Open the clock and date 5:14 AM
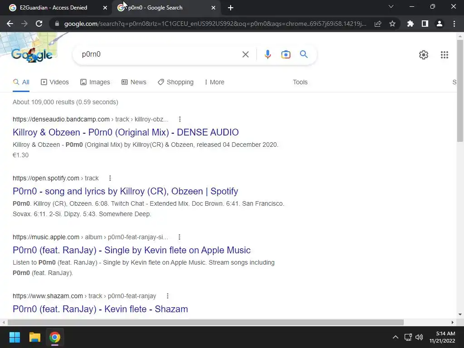This screenshot has height=348, width=464. [442, 337]
